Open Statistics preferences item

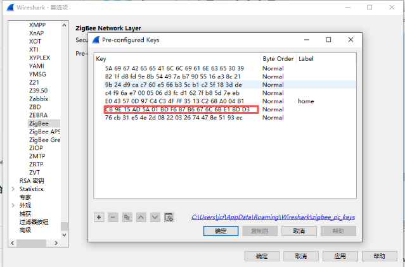32,189
